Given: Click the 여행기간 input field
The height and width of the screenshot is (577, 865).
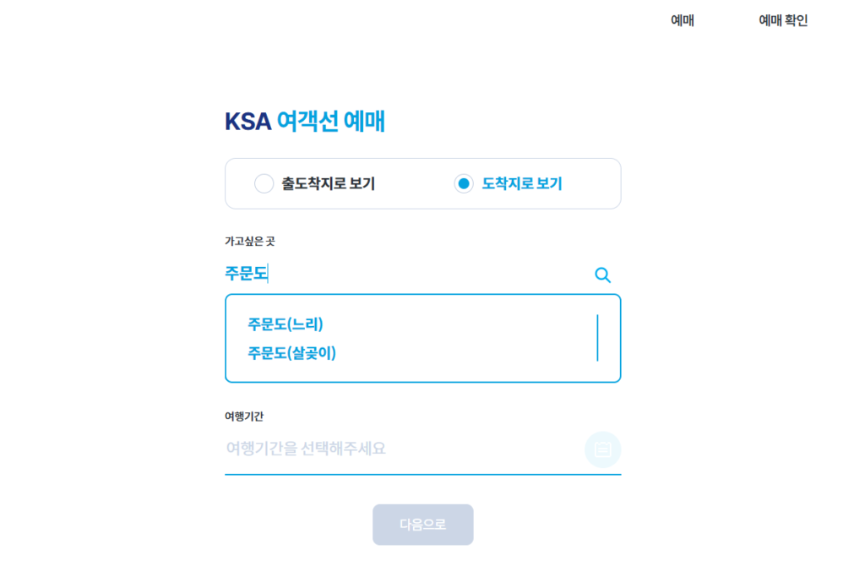Looking at the screenshot, I should pos(380,449).
